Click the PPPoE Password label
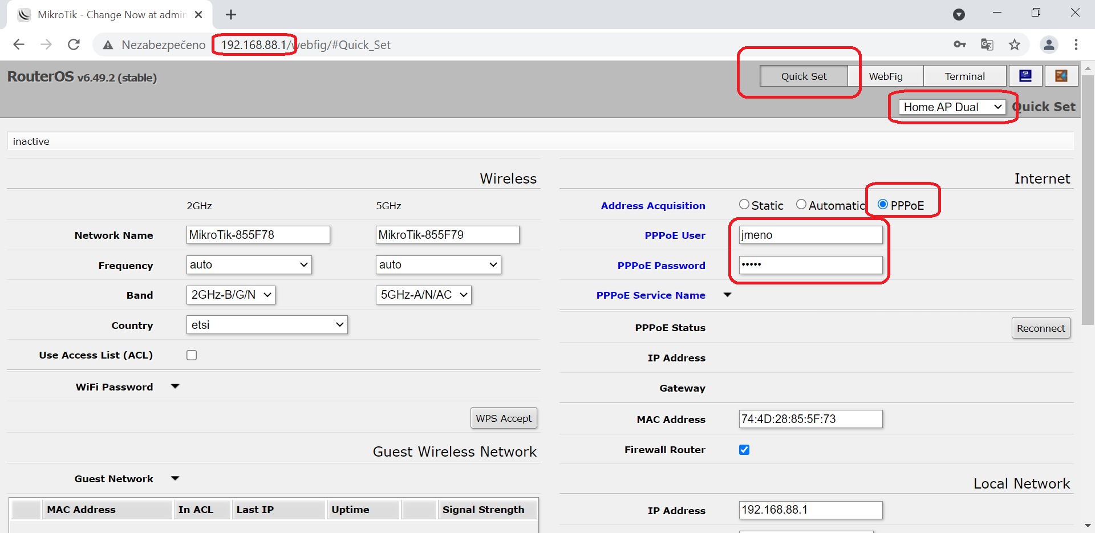Viewport: 1095px width, 533px height. (662, 266)
